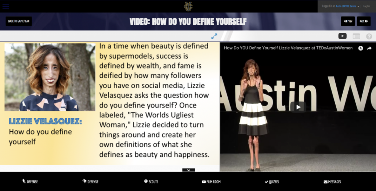Open the notes list icon in toolbar

tap(356, 36)
